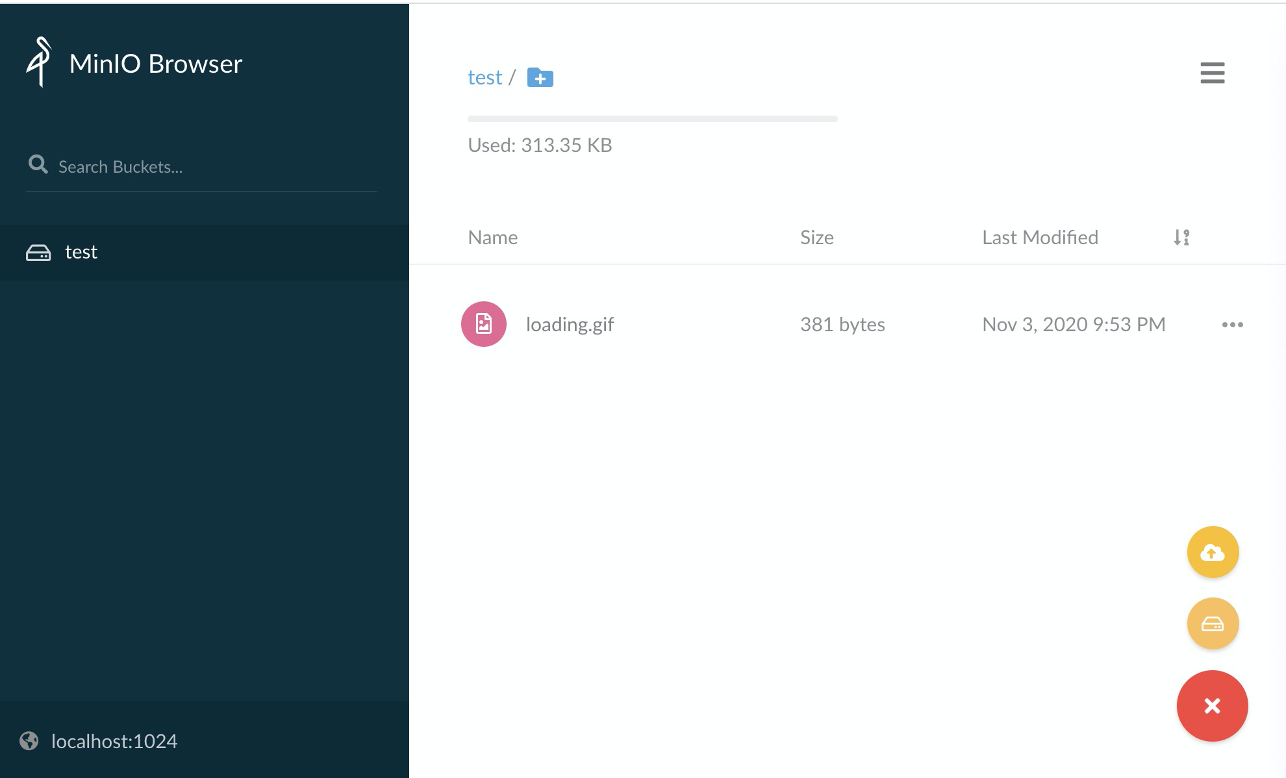This screenshot has width=1286, height=778.
Task: Click the MinIO Browser title
Action: point(156,64)
